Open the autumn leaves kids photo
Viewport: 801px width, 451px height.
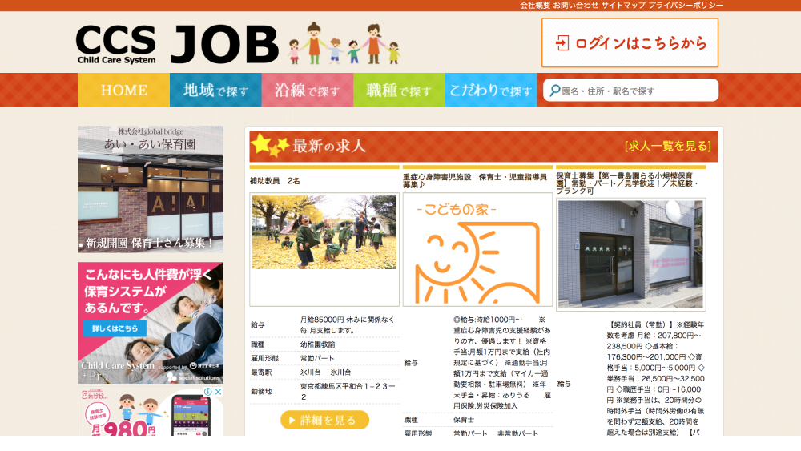tap(324, 232)
